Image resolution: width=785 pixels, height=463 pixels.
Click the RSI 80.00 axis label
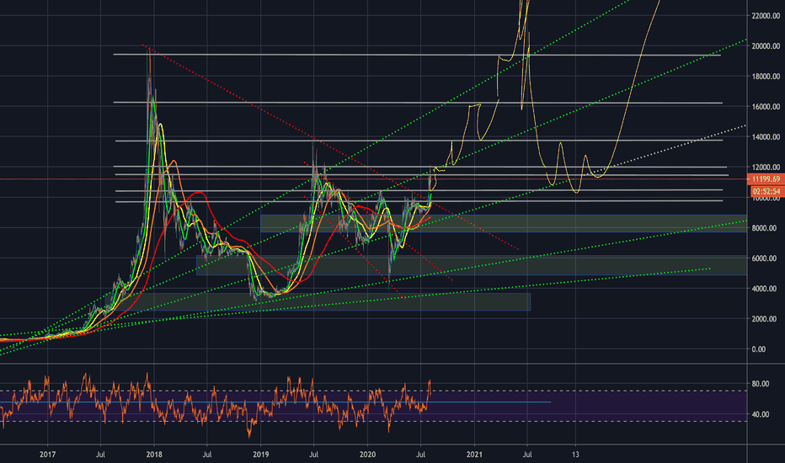tap(761, 384)
